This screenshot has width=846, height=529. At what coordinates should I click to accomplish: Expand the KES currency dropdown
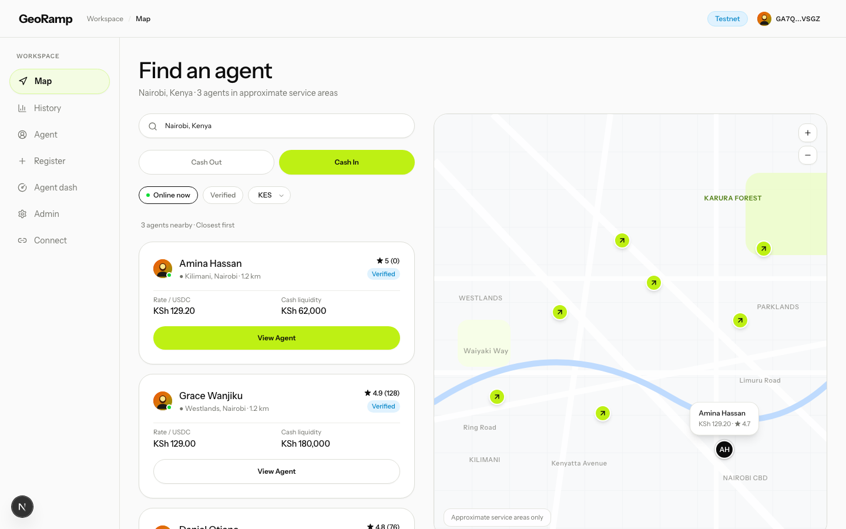269,195
